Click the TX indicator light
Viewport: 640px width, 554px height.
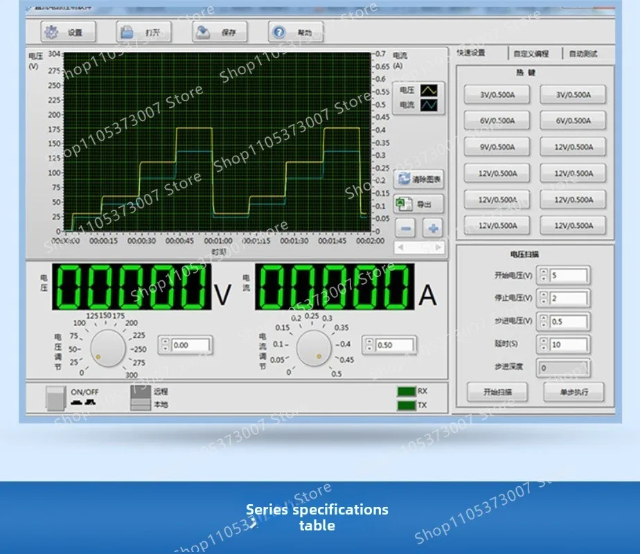point(406,405)
